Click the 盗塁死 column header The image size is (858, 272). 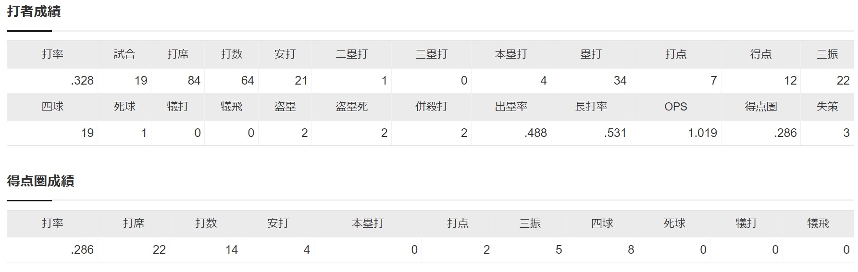point(351,107)
